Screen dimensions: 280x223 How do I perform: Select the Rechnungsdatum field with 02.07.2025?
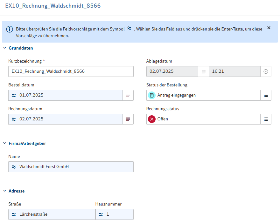(66, 119)
